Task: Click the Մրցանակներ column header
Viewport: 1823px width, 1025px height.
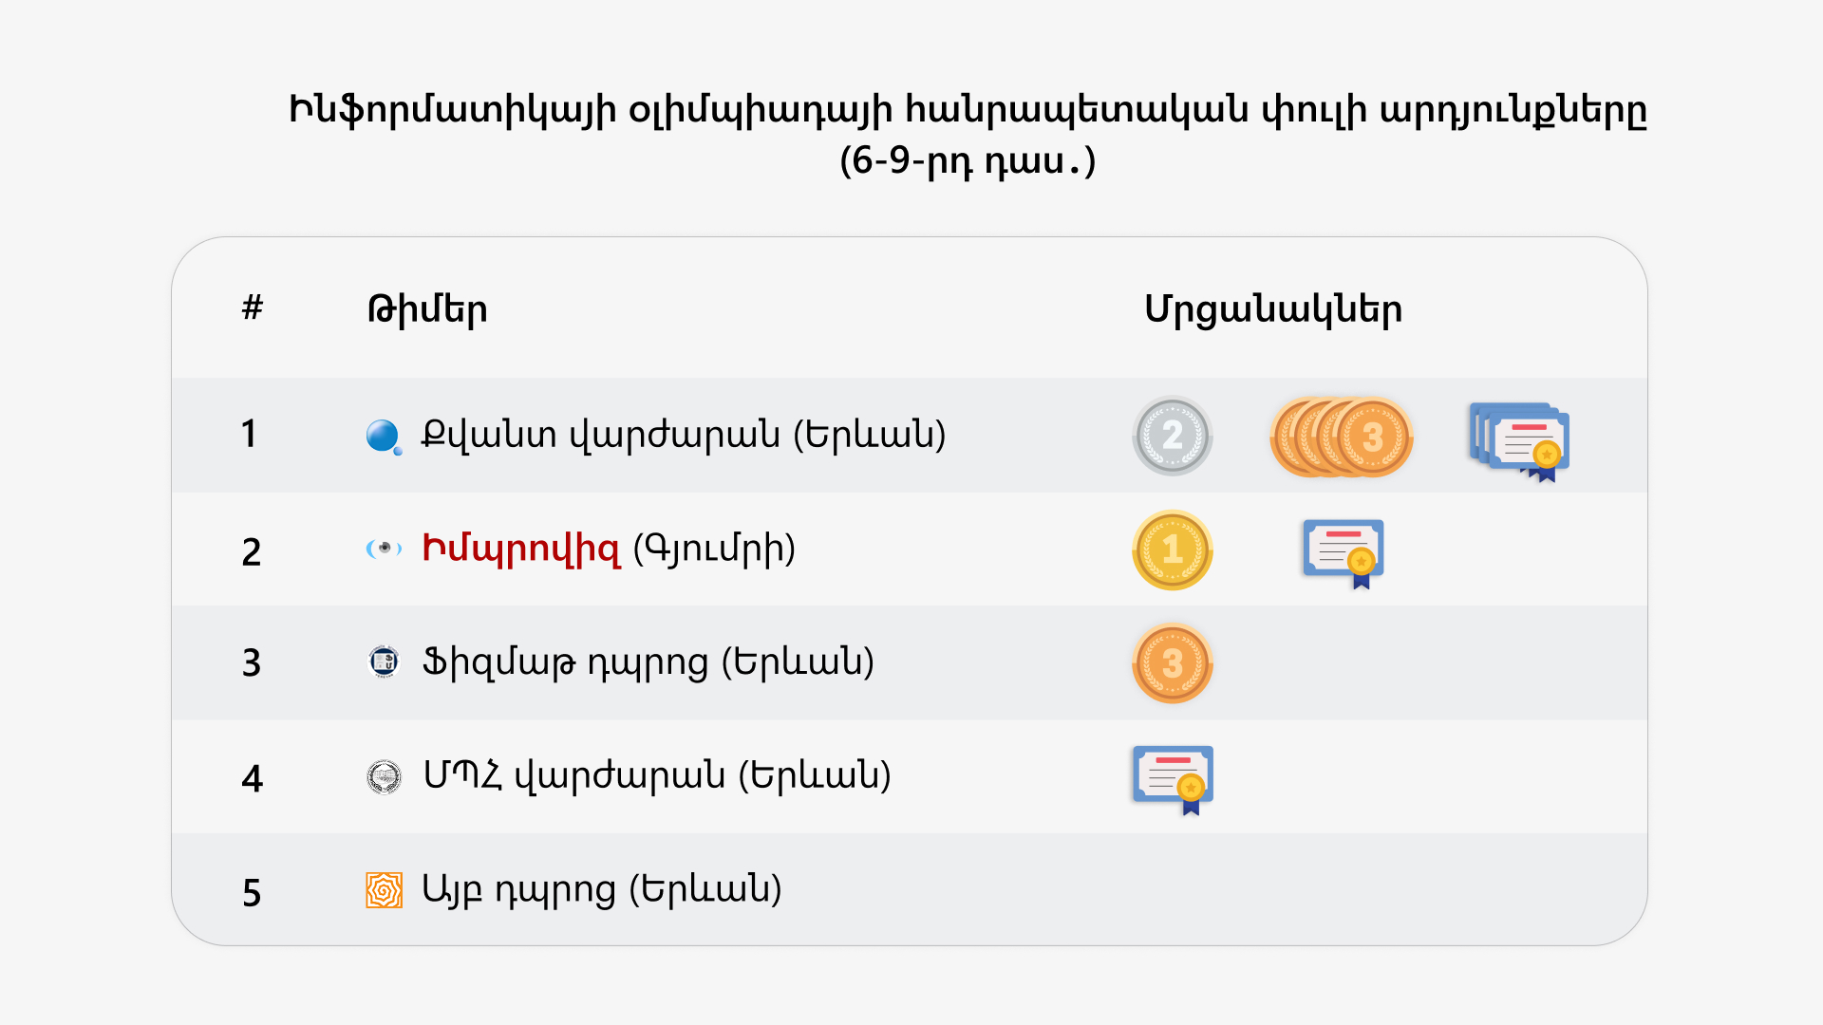Action: point(1273,309)
